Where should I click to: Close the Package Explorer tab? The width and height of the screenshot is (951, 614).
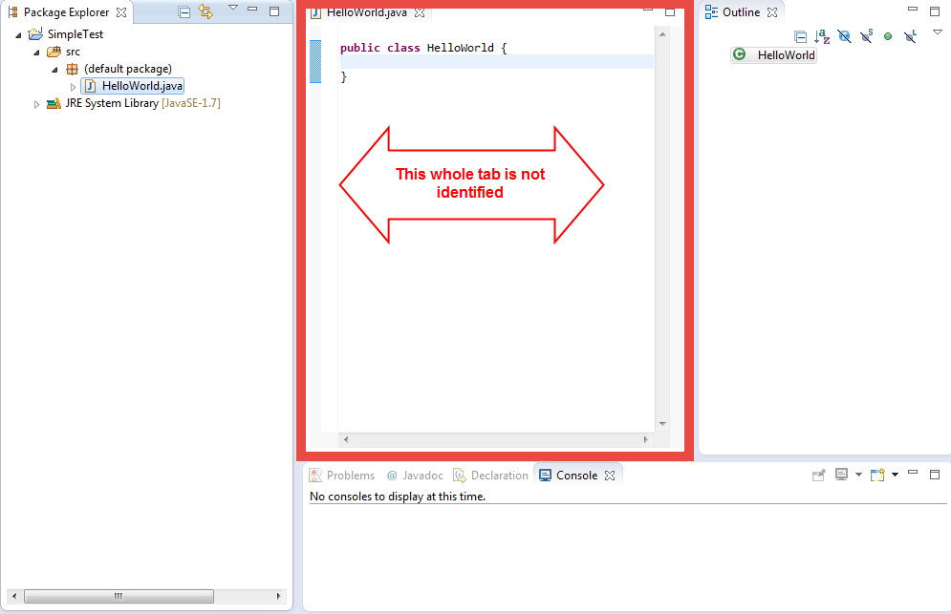[x=121, y=12]
